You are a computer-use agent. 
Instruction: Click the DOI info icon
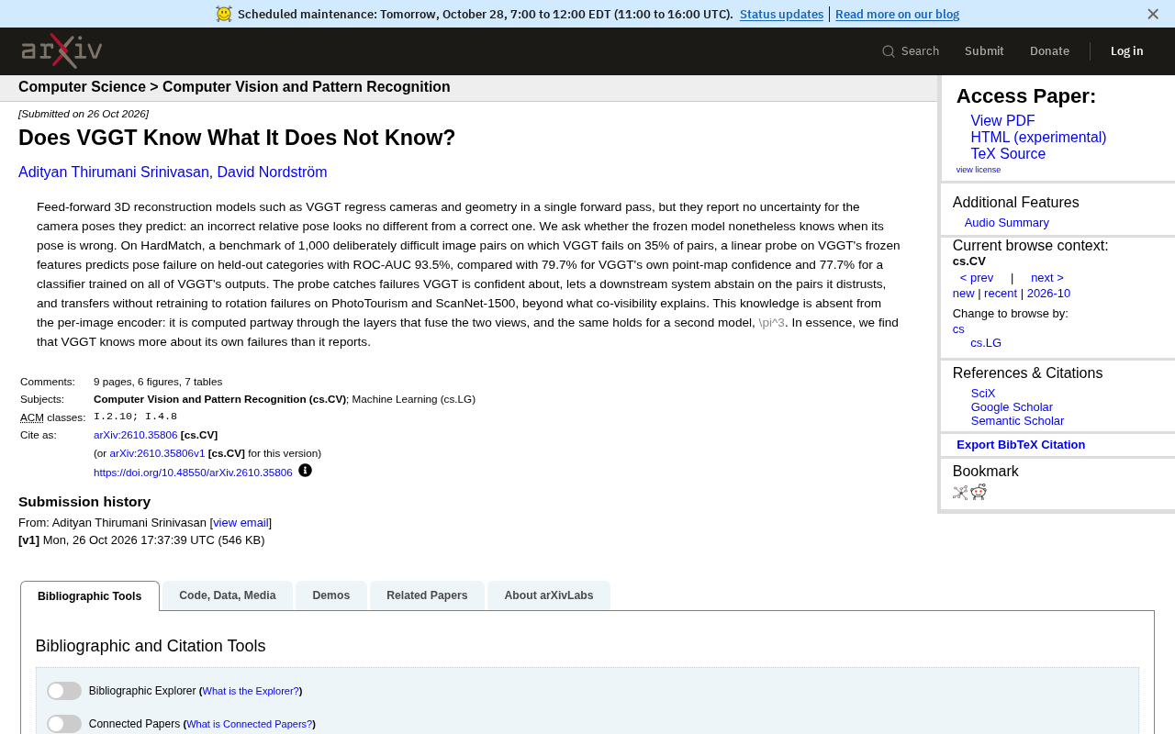(306, 471)
